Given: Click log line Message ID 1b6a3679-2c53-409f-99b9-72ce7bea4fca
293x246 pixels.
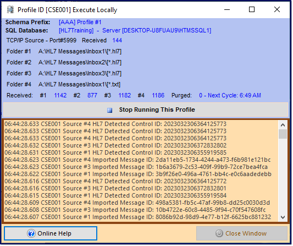Looking at the screenshot, I should click(136, 167).
